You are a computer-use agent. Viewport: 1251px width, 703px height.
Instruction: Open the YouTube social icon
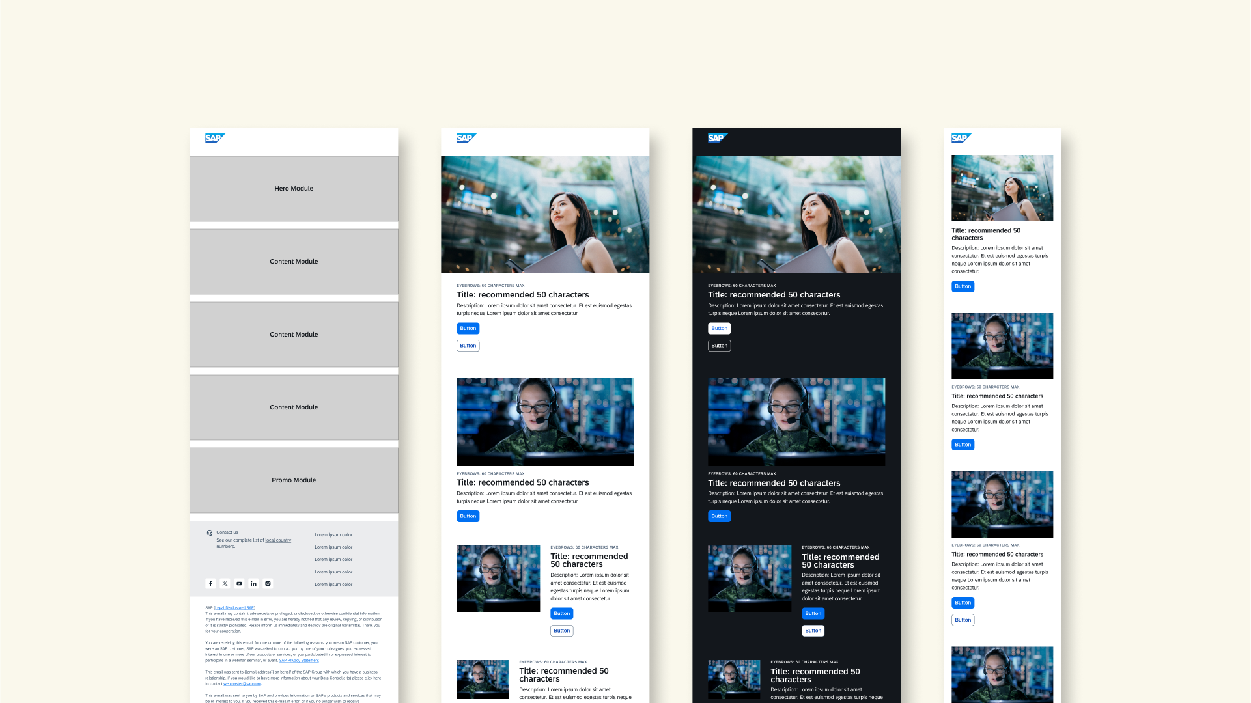tap(239, 584)
